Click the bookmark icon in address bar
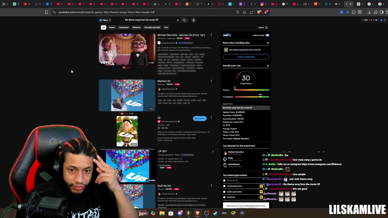Viewport: 388px width, 218px height. pos(46,12)
